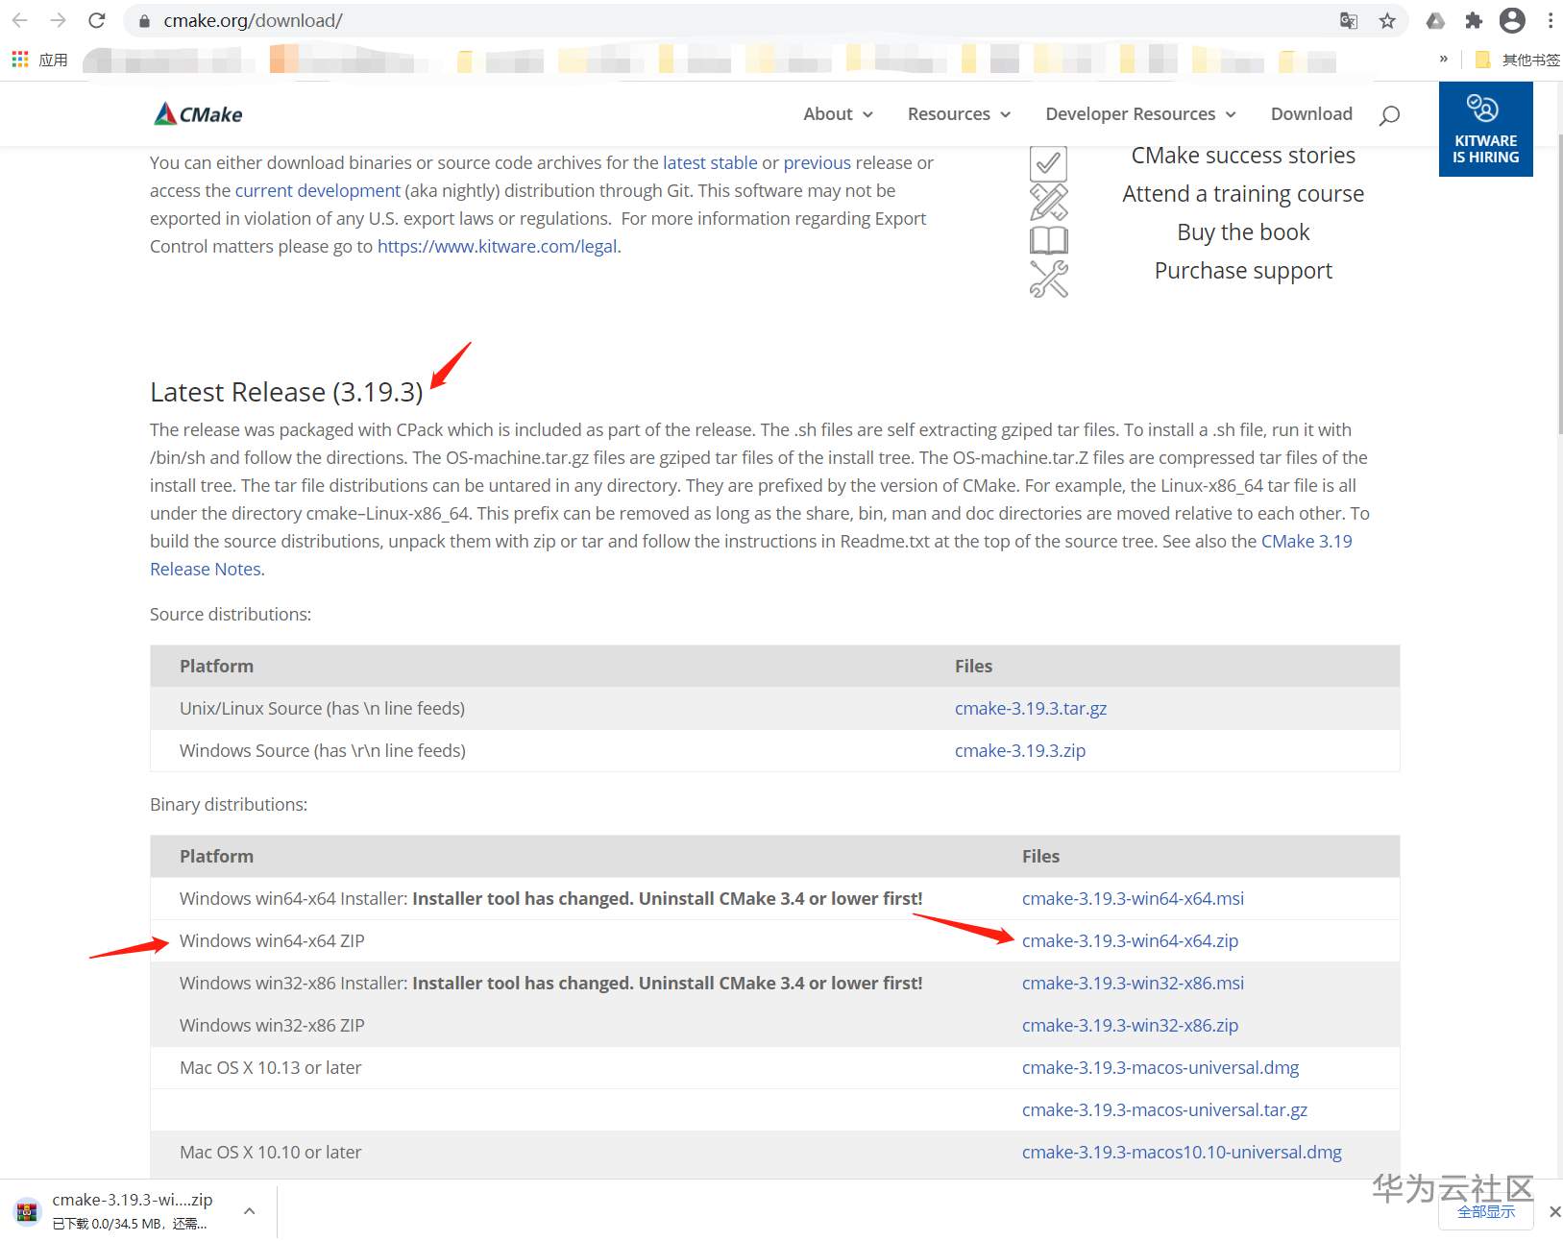Follow the current development link
This screenshot has width=1563, height=1241.
(318, 191)
